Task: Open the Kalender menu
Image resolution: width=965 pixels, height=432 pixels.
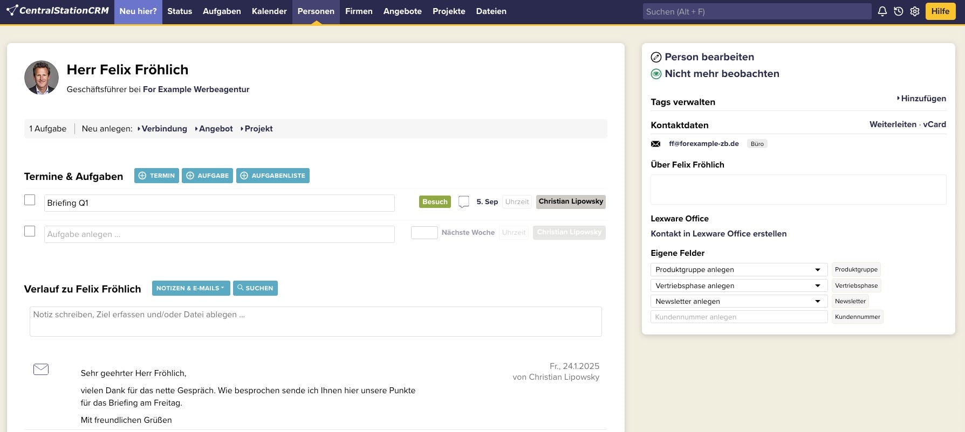Action: pos(269,11)
